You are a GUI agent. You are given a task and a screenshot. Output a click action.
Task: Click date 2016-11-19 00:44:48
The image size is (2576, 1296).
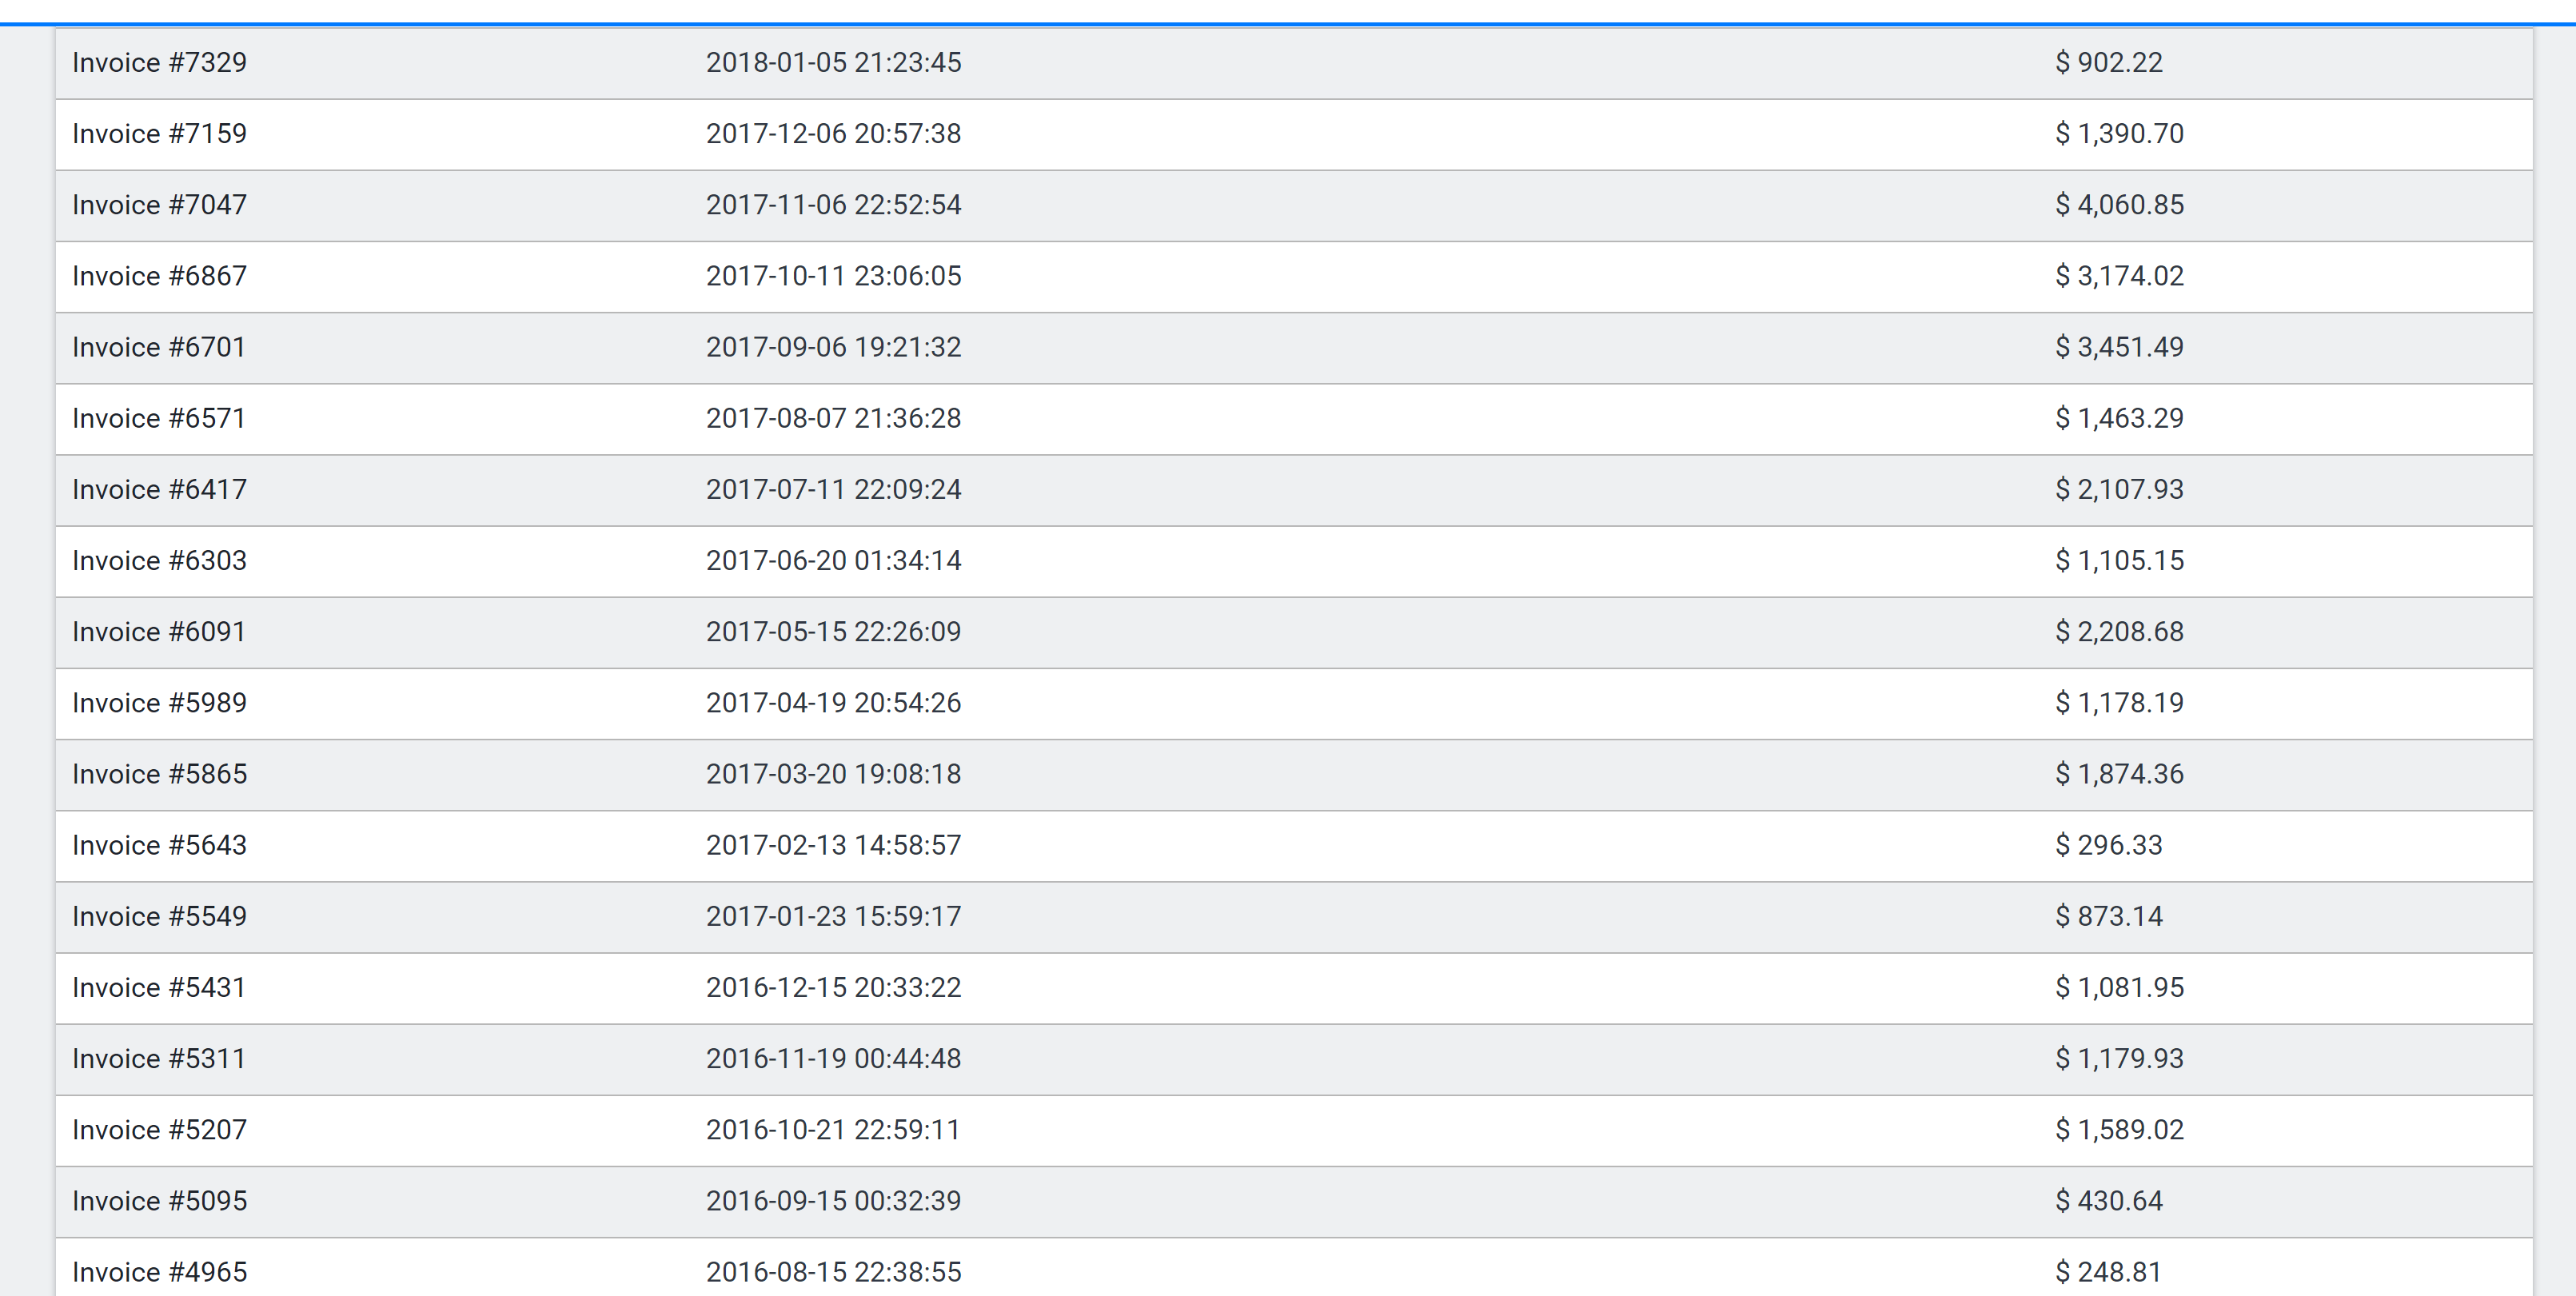tap(833, 1058)
